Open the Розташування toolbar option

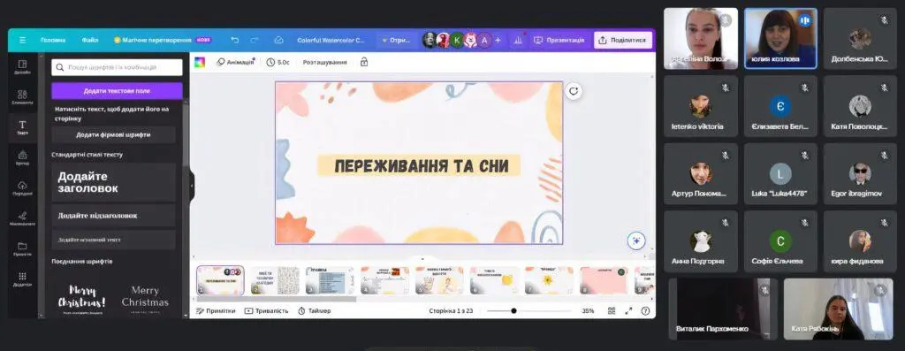(325, 63)
